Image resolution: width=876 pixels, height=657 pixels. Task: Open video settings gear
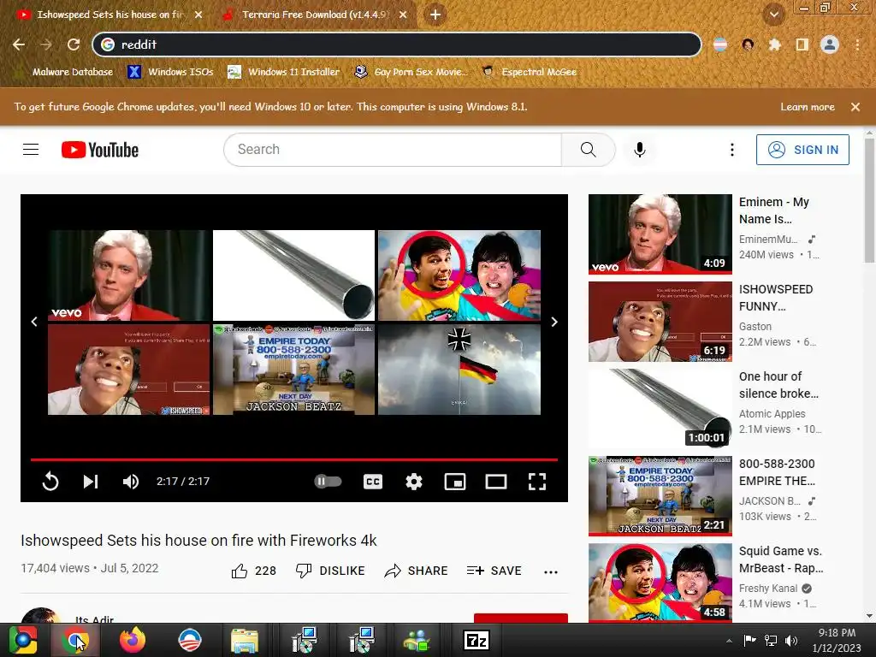(x=413, y=482)
